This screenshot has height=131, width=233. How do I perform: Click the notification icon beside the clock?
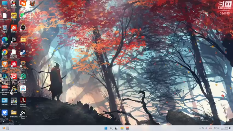tap(230, 128)
